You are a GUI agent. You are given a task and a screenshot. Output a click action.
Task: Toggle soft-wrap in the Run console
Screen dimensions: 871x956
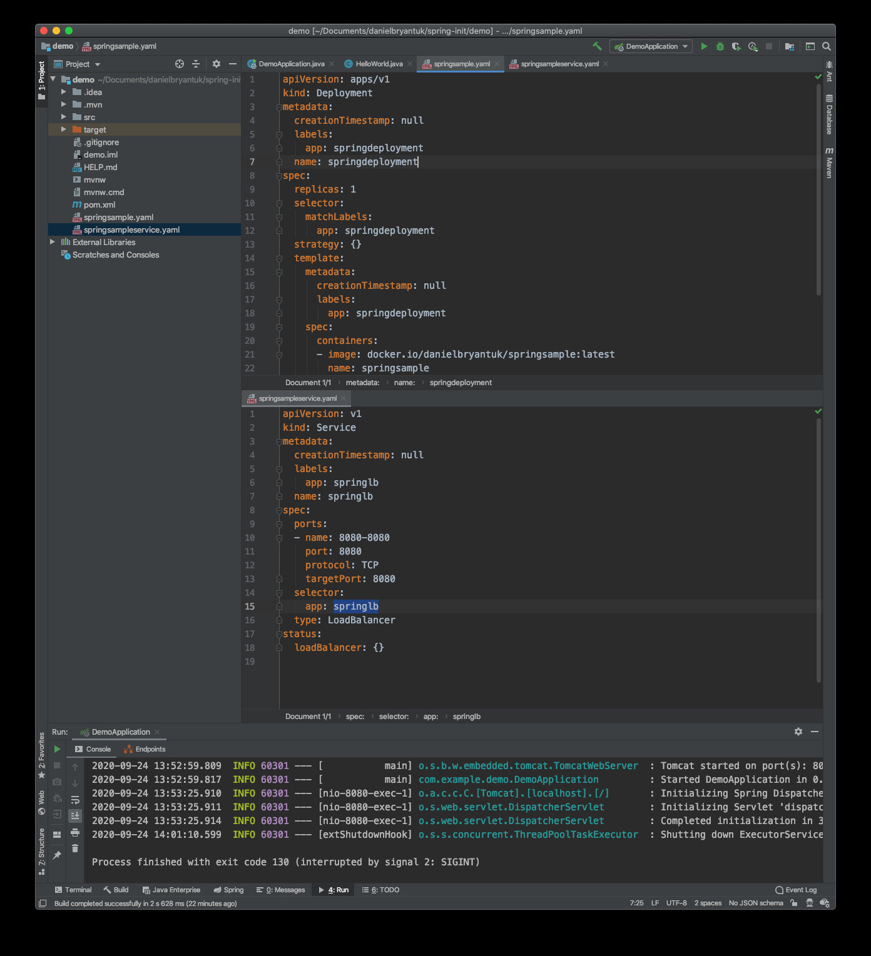75,800
